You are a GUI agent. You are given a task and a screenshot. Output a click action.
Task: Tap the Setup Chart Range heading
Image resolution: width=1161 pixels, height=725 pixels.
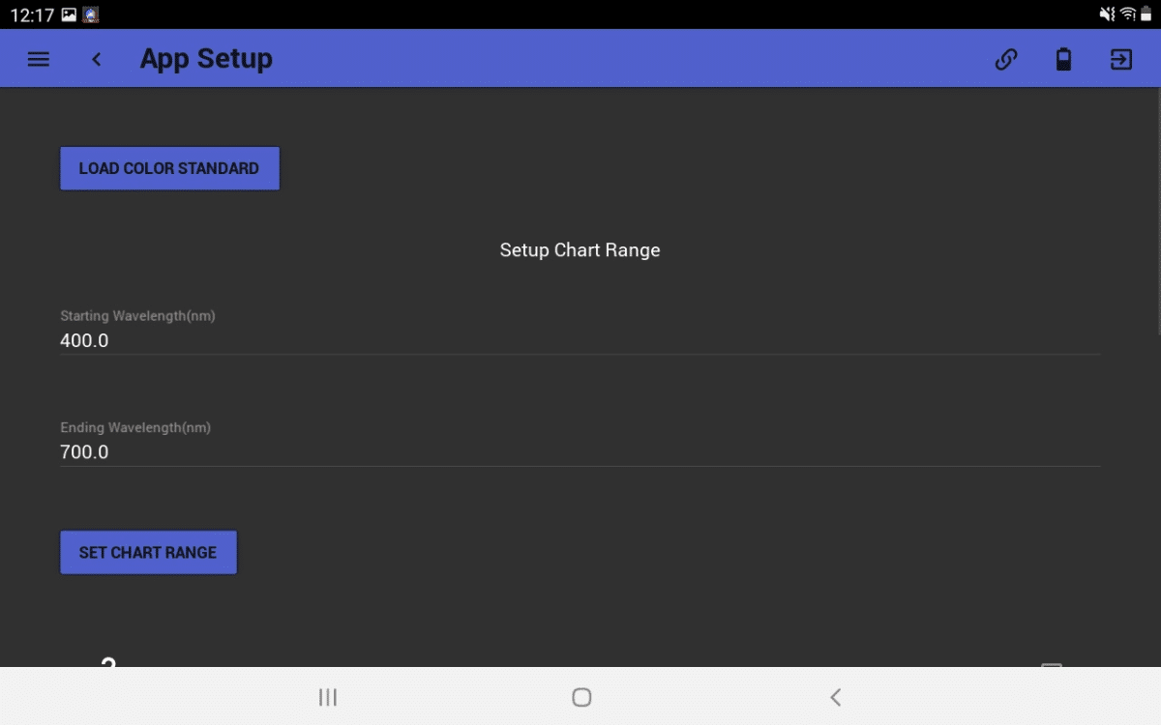coord(580,249)
